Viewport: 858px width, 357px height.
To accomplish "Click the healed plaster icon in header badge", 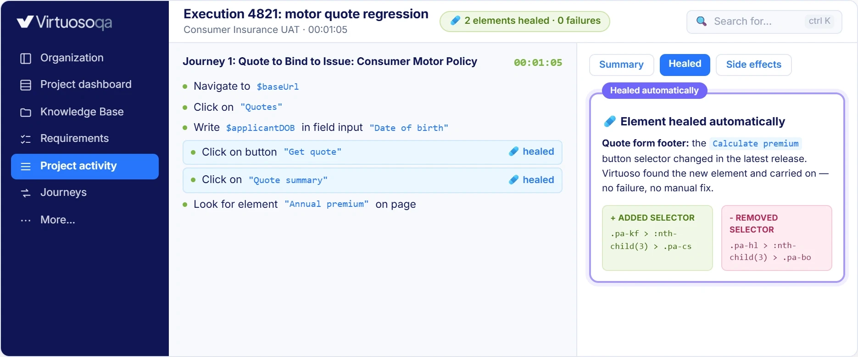I will [455, 21].
